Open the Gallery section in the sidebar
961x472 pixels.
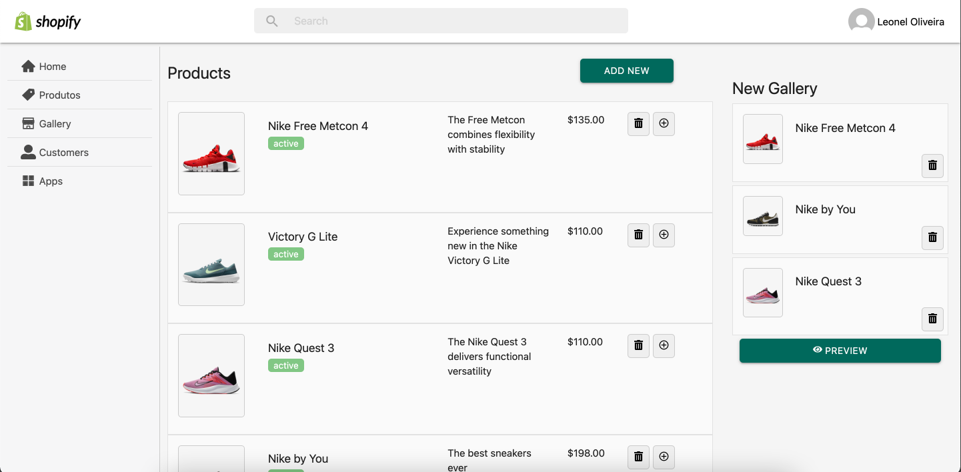[55, 123]
